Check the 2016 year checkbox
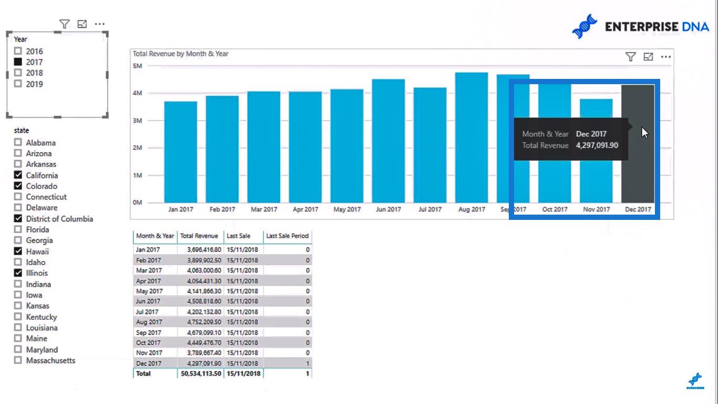 pyautogui.click(x=18, y=51)
